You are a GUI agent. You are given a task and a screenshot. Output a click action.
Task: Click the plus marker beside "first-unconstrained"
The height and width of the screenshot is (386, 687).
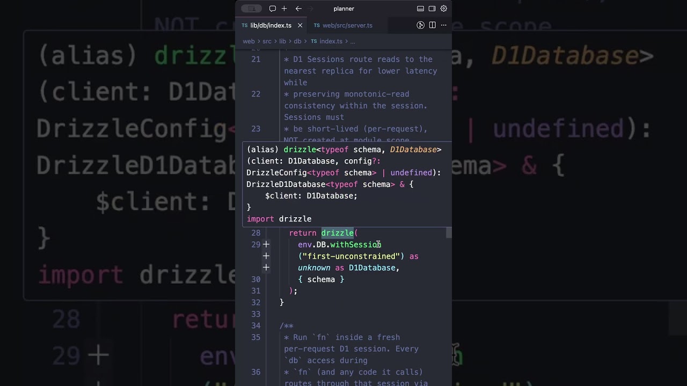click(266, 256)
